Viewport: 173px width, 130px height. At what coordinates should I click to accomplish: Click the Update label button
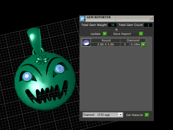coord(96,34)
